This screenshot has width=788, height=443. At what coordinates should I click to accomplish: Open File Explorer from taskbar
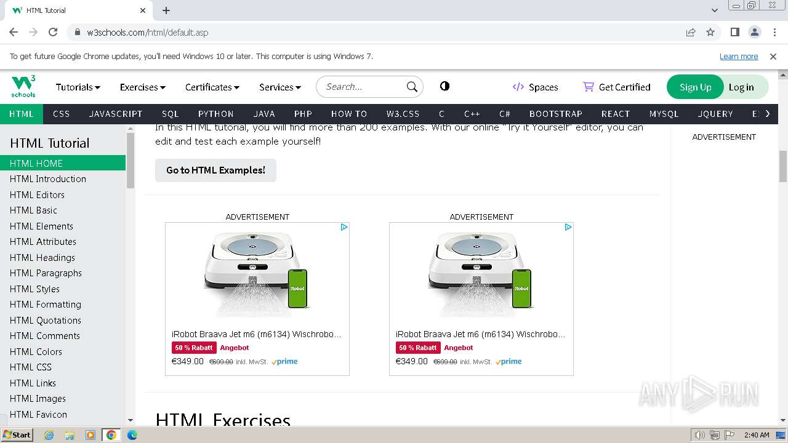point(70,435)
